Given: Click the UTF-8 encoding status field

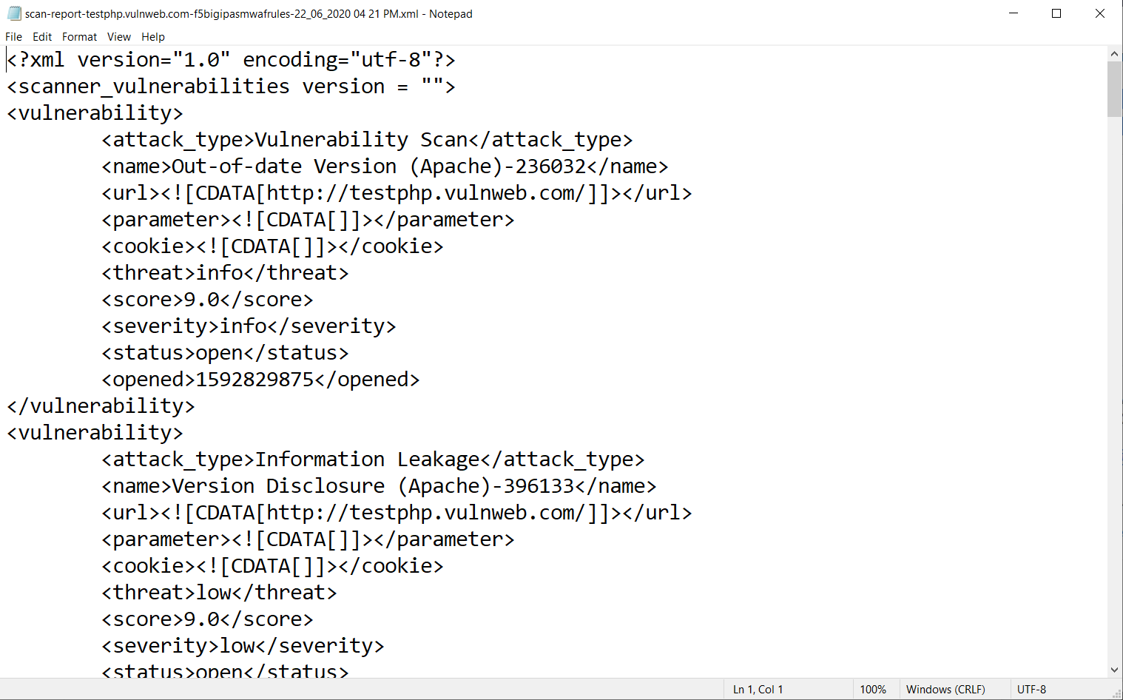Looking at the screenshot, I should (1031, 690).
